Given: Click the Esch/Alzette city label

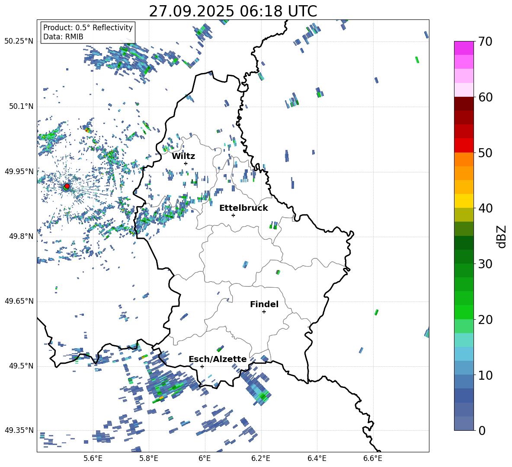Looking at the screenshot, I should [x=218, y=359].
